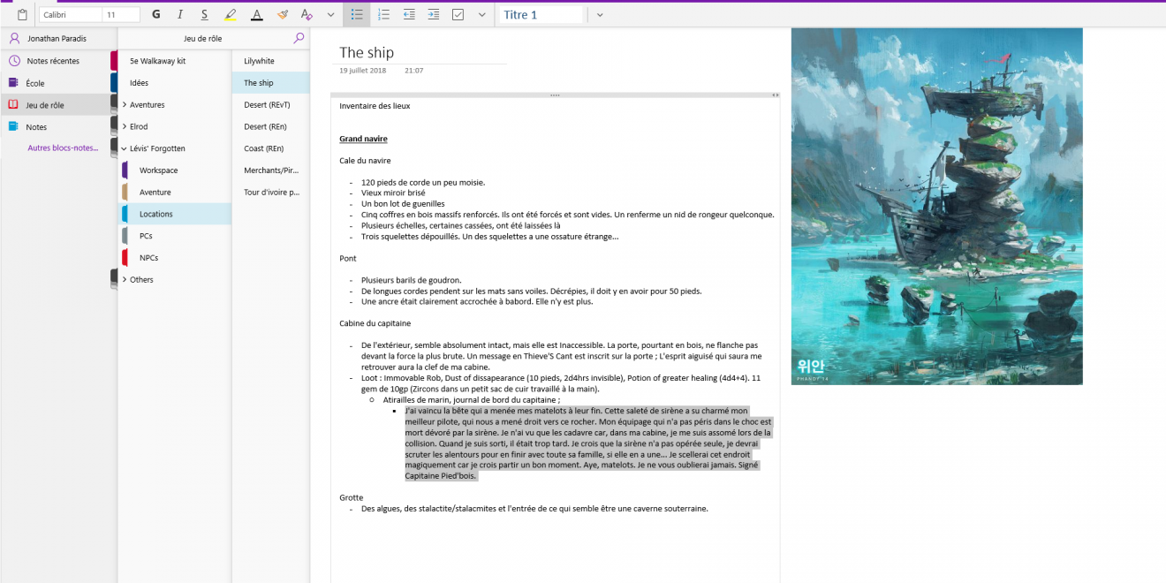Image resolution: width=1166 pixels, height=583 pixels.
Task: Open the styles dropdown next to Titre 1
Action: click(x=600, y=15)
